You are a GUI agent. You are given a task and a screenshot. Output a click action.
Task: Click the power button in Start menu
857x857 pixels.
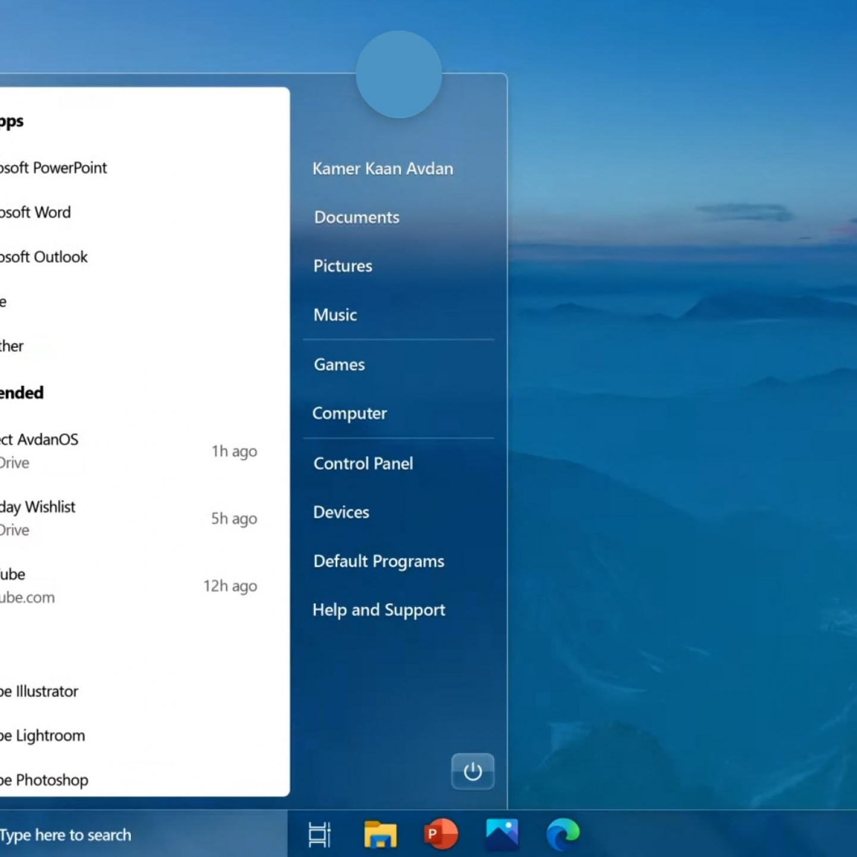473,771
